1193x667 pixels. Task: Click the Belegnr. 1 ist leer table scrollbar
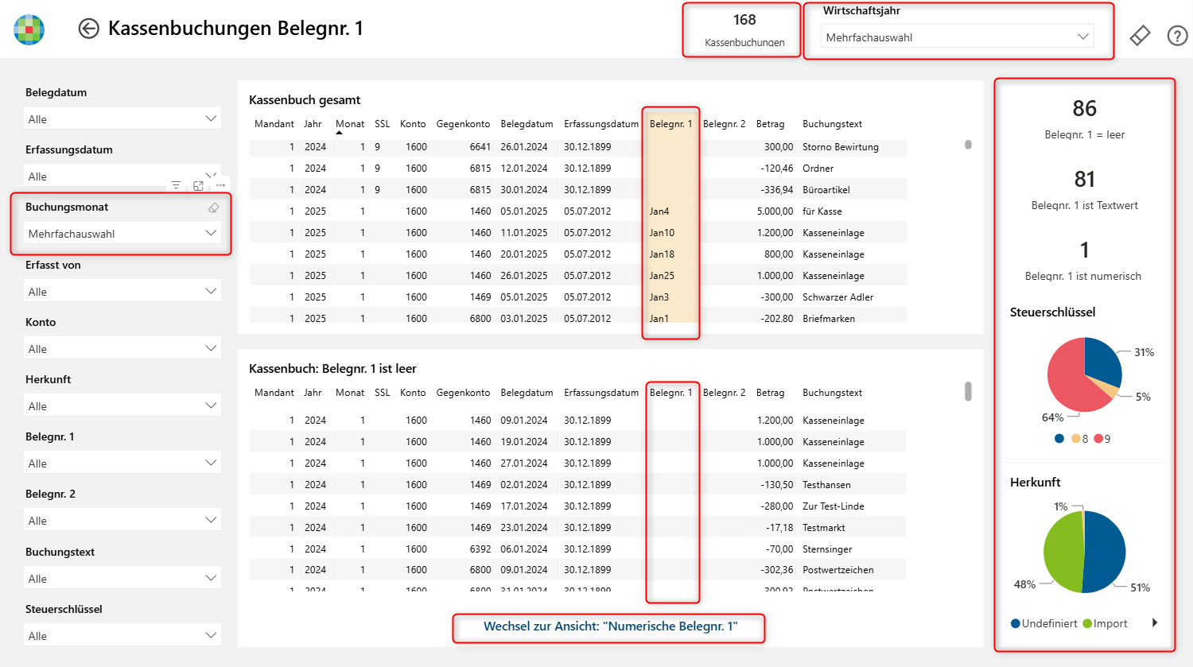point(968,391)
